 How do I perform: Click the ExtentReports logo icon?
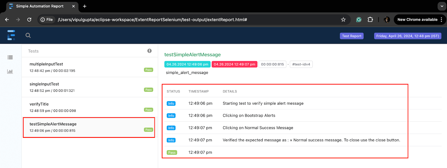coord(11,35)
